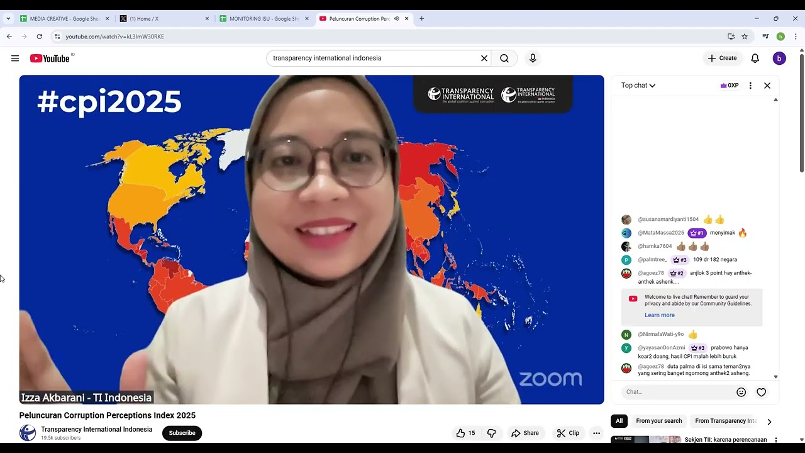
Task: Open @hamka7604 username in chat
Action: coord(655,246)
